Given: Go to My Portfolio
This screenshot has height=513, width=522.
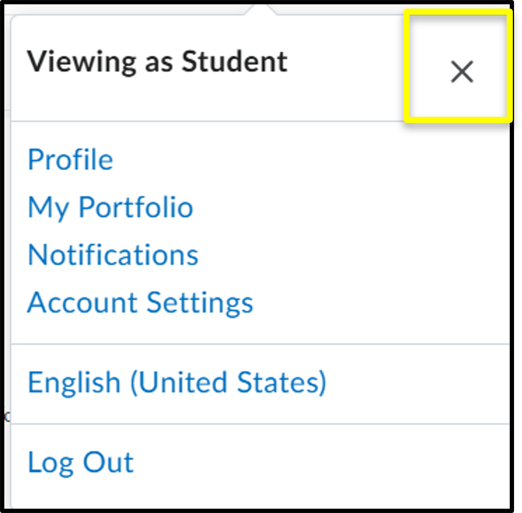Looking at the screenshot, I should (x=111, y=207).
